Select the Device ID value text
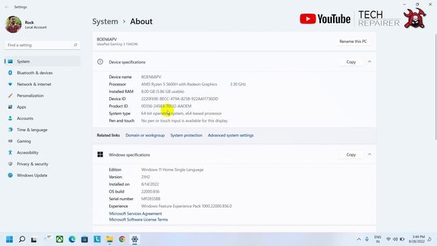This screenshot has width=437, height=246. click(x=180, y=98)
